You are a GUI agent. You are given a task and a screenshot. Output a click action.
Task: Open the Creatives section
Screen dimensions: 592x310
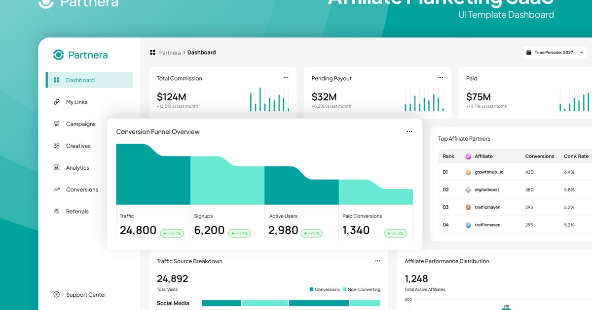point(78,146)
